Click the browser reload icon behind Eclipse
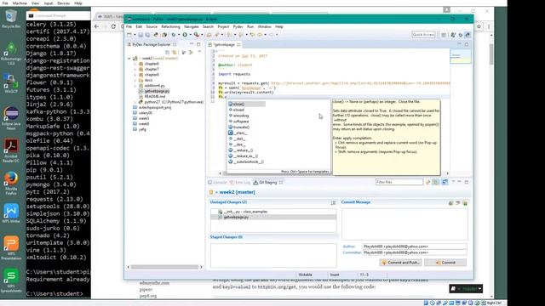The image size is (545, 306). coord(113,26)
